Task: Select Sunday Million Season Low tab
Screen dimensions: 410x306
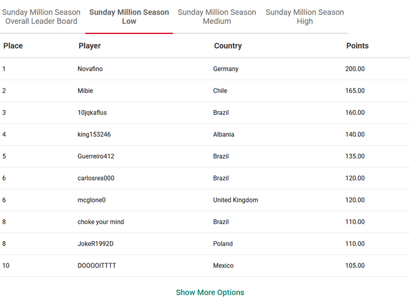Action: tap(129, 16)
